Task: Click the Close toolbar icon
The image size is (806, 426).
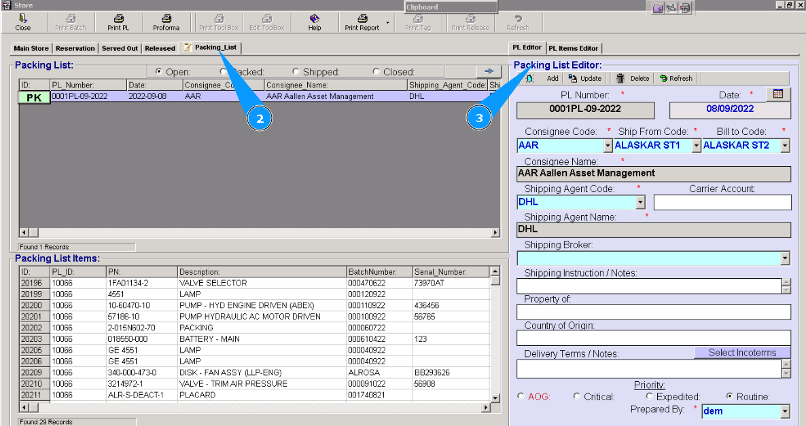Action: (22, 19)
